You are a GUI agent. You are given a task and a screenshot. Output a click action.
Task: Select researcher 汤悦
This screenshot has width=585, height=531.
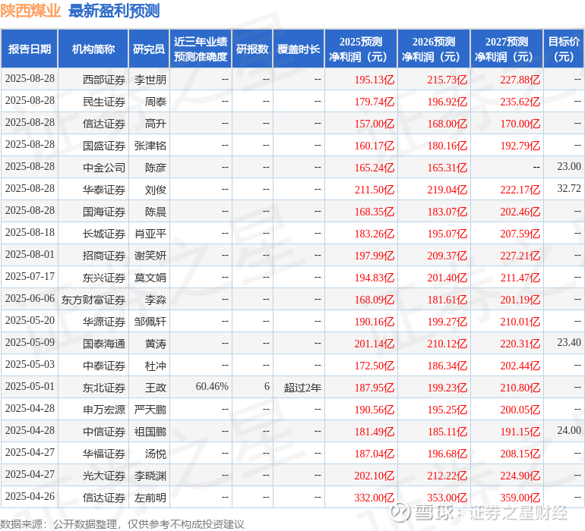pos(156,454)
